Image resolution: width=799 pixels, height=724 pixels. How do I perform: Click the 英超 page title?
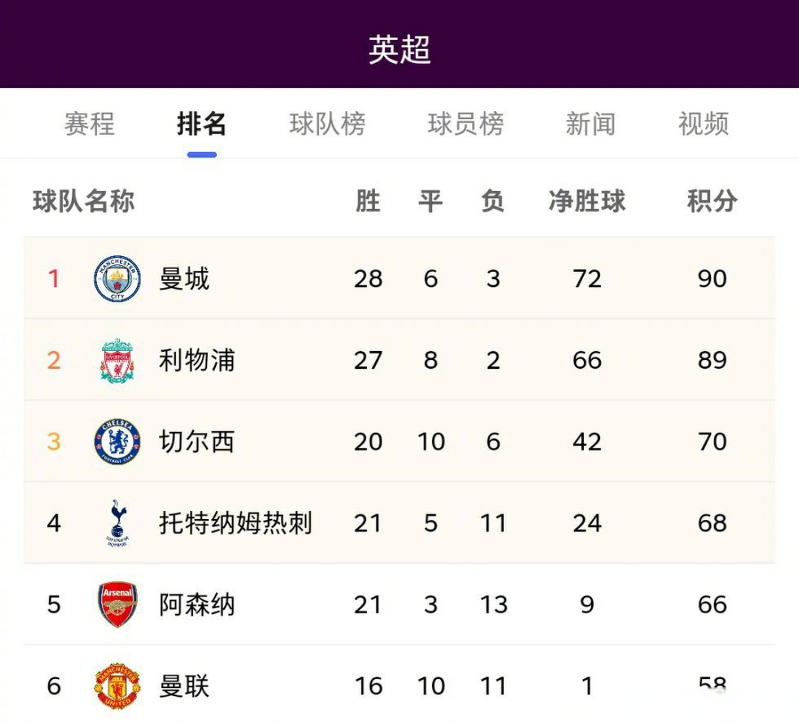(x=399, y=48)
